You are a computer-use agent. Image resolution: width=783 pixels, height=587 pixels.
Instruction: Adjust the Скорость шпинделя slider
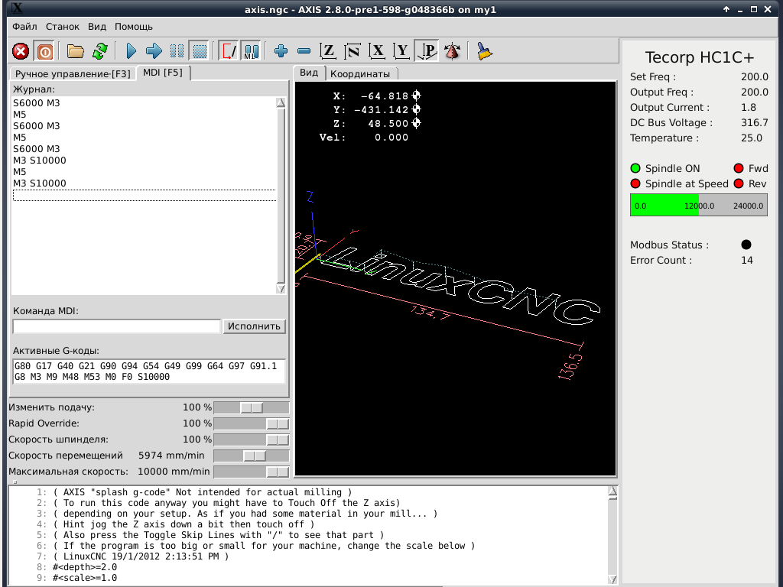(x=278, y=440)
